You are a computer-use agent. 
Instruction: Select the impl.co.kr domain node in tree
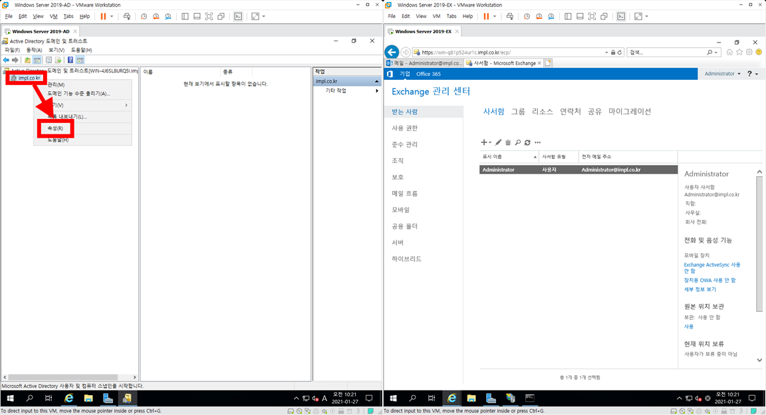click(26, 78)
